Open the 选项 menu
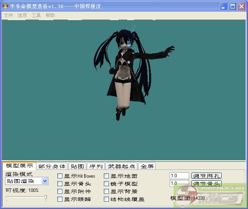Viewport: 248px width, 209px height. pyautogui.click(x=22, y=15)
